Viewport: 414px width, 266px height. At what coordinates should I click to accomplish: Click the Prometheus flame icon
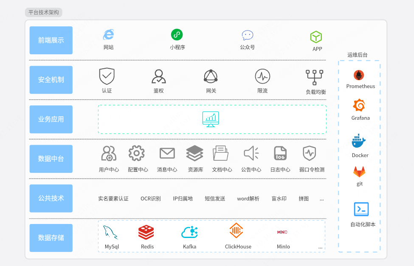[359, 75]
